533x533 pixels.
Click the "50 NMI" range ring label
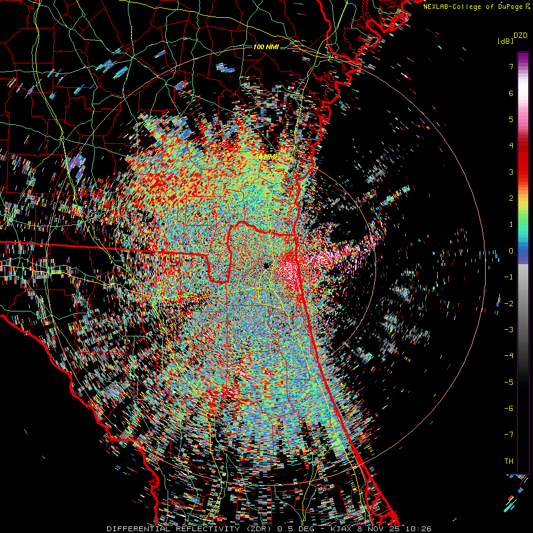click(x=266, y=156)
